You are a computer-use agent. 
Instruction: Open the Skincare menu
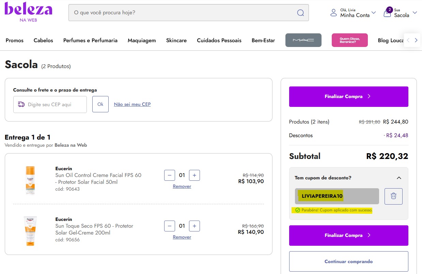click(176, 41)
